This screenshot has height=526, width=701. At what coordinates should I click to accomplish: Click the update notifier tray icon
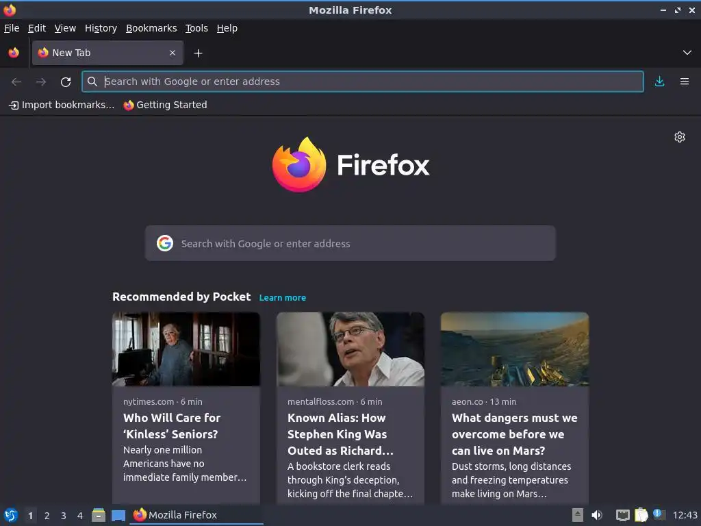tap(659, 514)
